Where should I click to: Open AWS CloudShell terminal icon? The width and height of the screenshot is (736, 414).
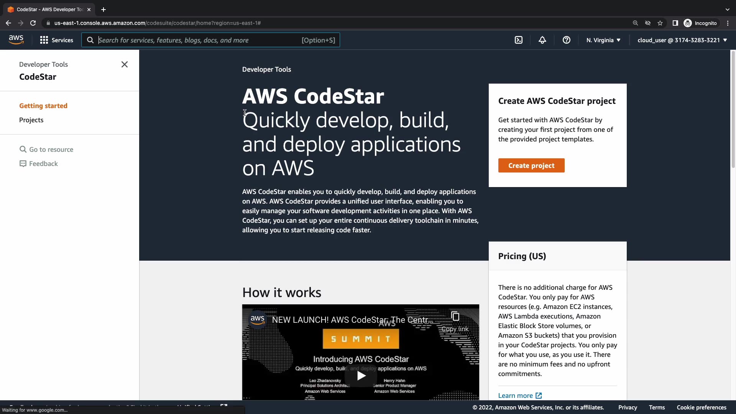click(519, 40)
